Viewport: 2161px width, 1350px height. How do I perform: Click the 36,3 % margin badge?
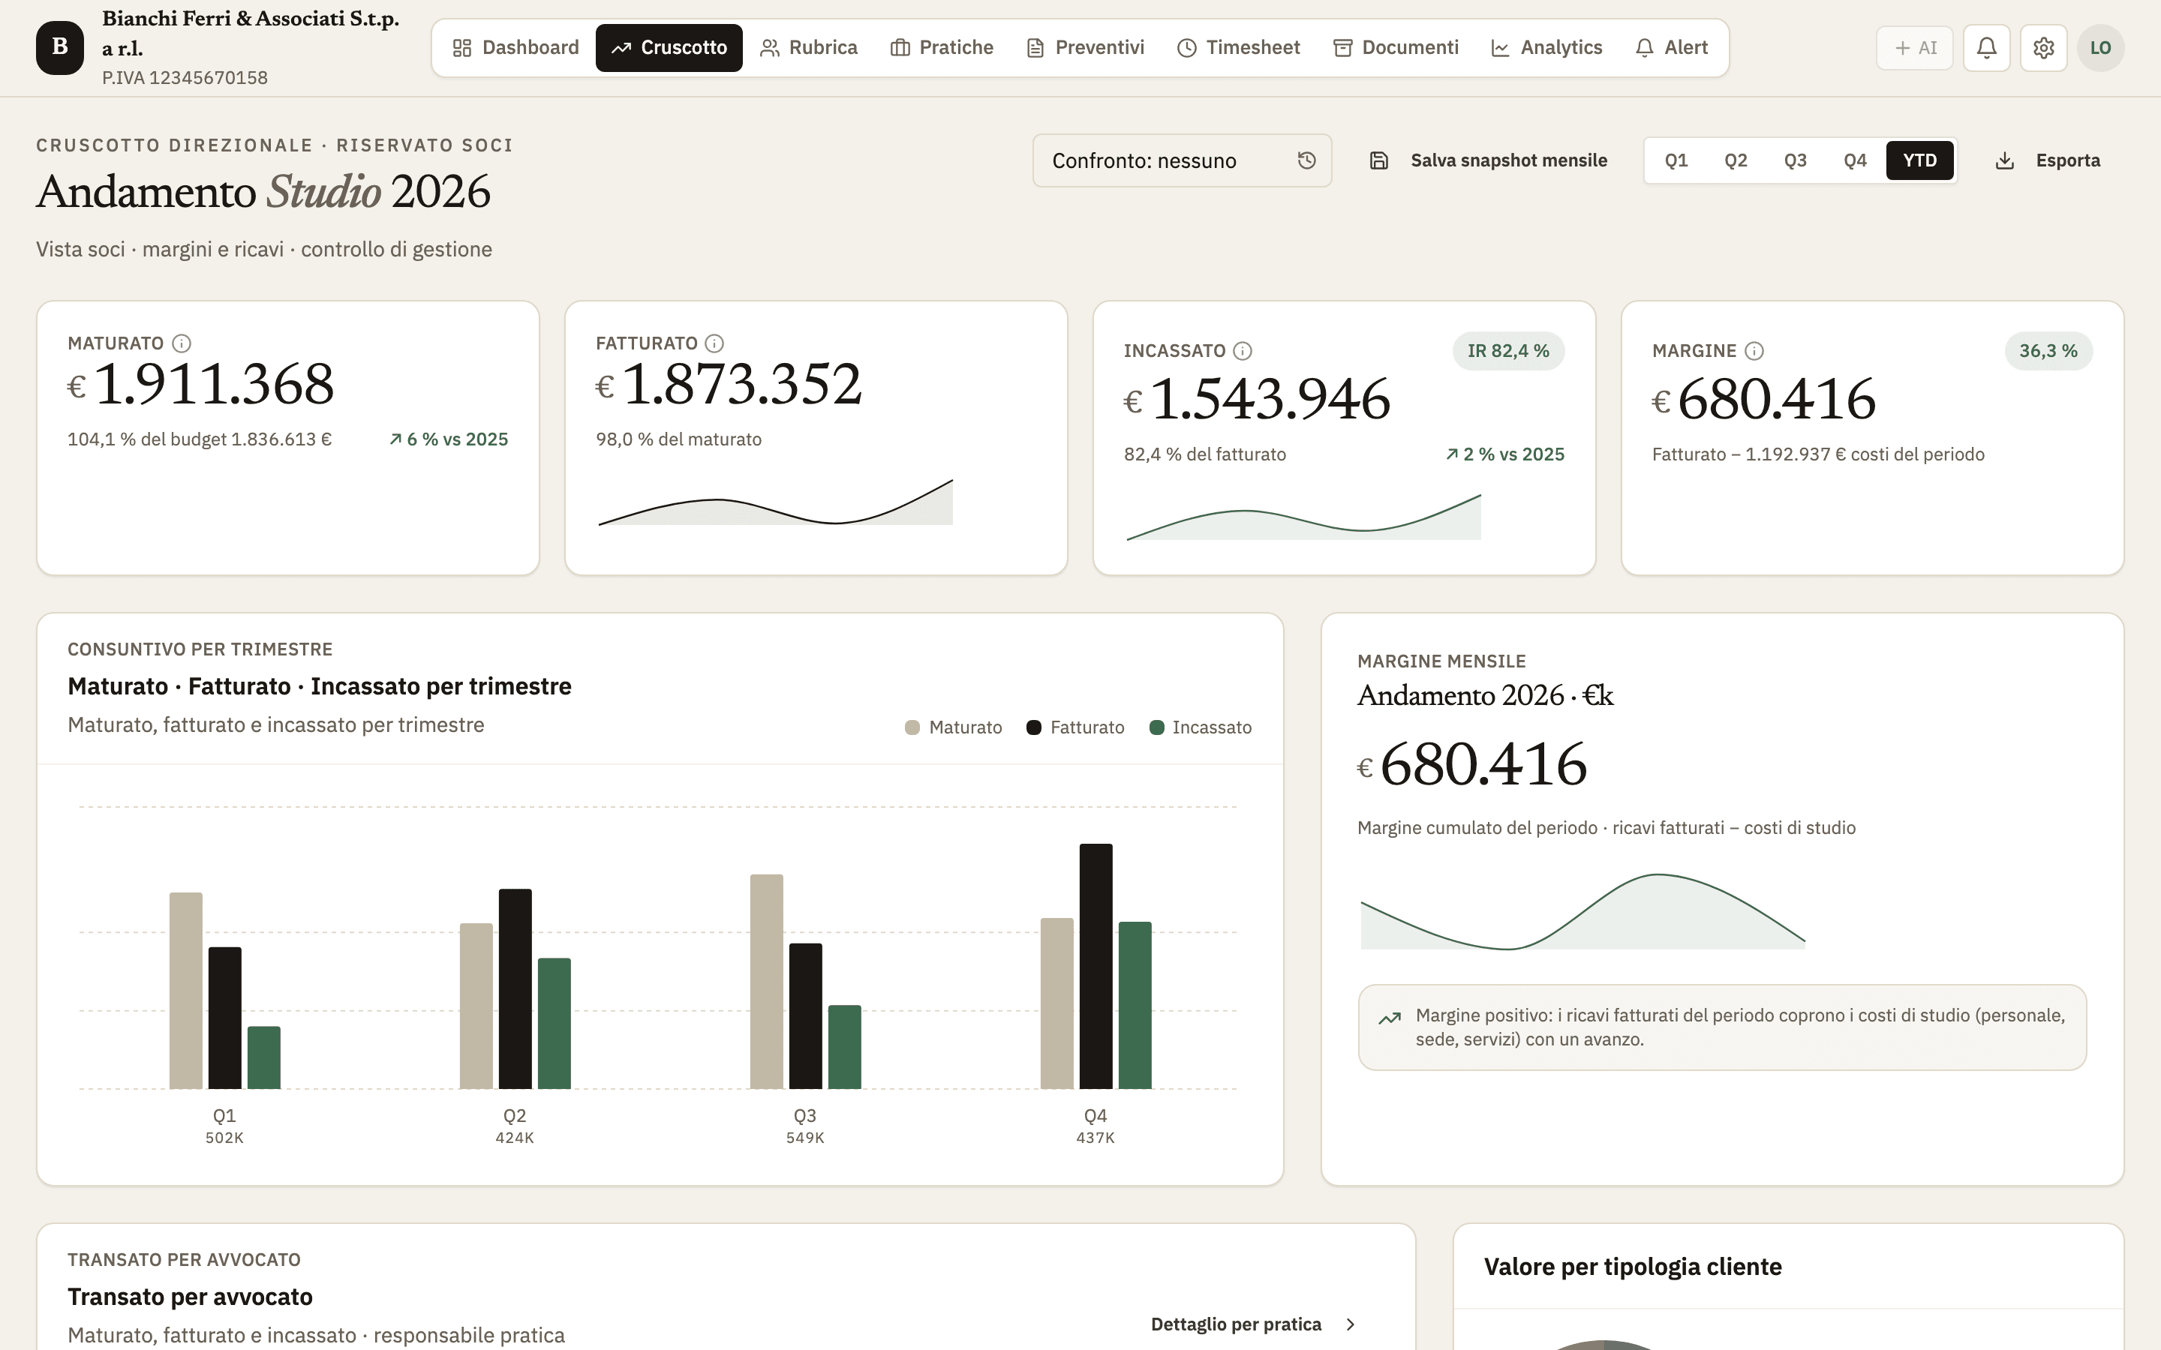[2048, 351]
